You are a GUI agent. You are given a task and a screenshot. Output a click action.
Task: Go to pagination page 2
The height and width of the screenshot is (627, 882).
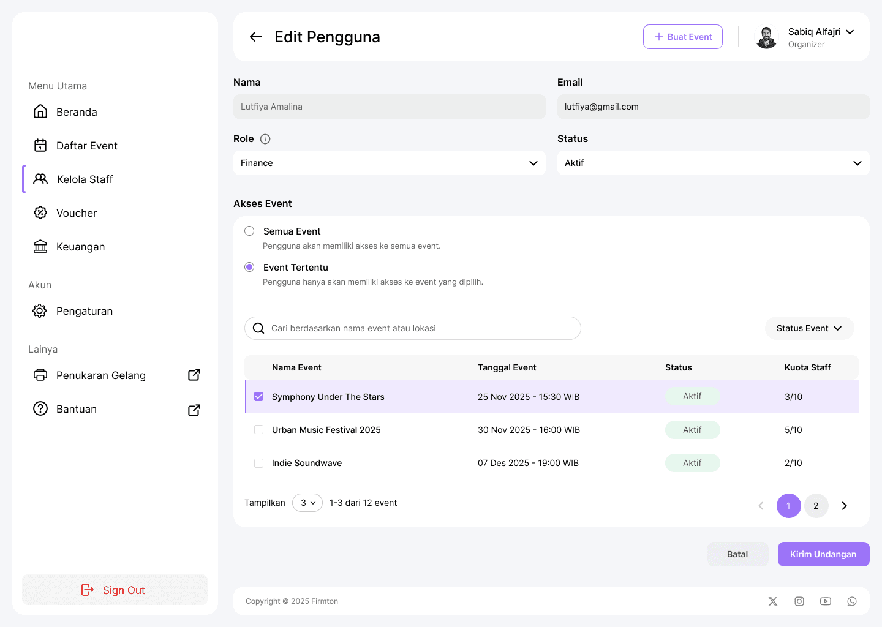point(816,506)
